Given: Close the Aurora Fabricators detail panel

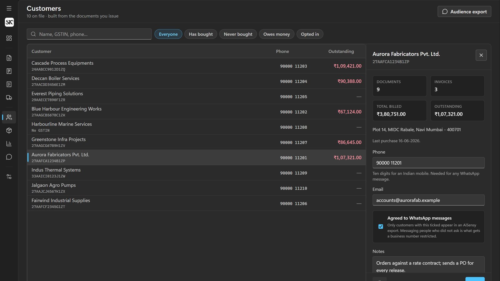Looking at the screenshot, I should 481,55.
